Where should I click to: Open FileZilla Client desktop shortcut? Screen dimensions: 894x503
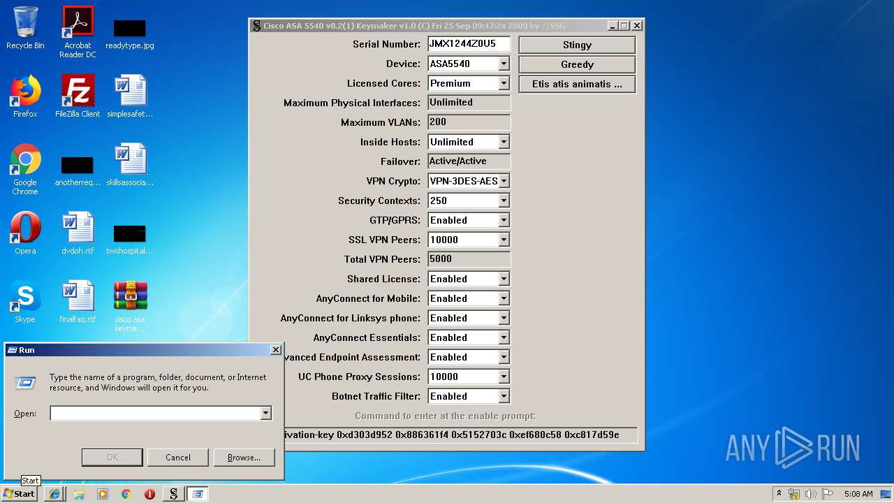tap(78, 96)
